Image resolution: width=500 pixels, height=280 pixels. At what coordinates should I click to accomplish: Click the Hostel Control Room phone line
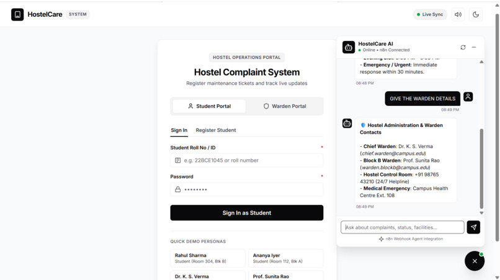[400, 178]
